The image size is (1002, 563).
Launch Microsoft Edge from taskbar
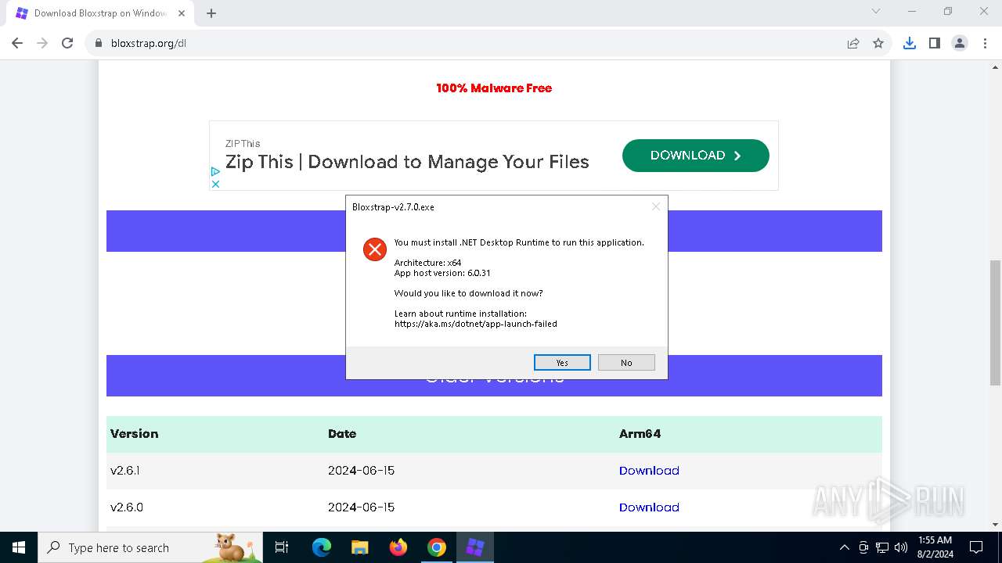point(322,547)
